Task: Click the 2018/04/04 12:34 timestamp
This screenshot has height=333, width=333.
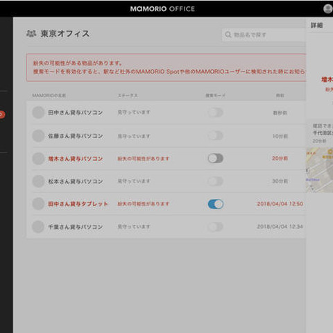Action: point(280,227)
